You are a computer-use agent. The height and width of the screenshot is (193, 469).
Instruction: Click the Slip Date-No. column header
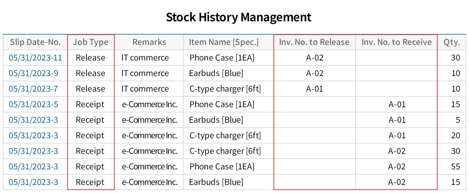[x=35, y=42]
